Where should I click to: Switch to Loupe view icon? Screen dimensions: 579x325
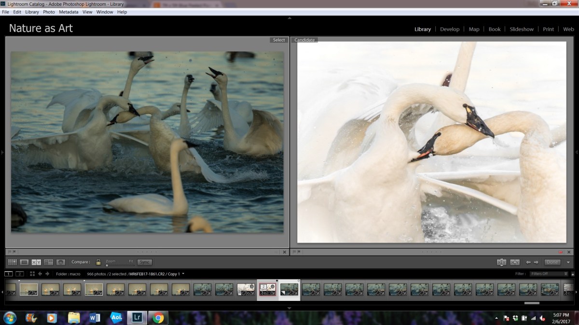click(x=25, y=262)
